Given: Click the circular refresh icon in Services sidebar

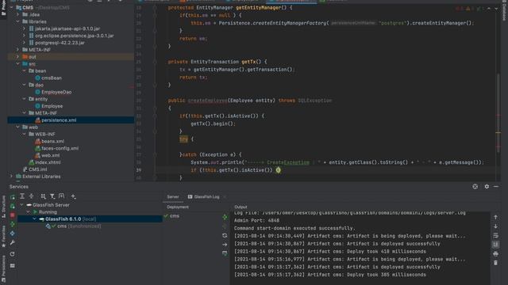Looking at the screenshot, I should pyautogui.click(x=13, y=254).
